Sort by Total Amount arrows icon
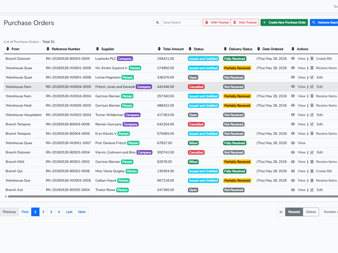 click(159, 49)
